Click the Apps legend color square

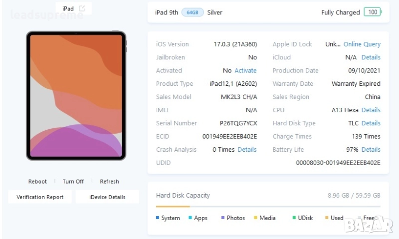click(190, 218)
